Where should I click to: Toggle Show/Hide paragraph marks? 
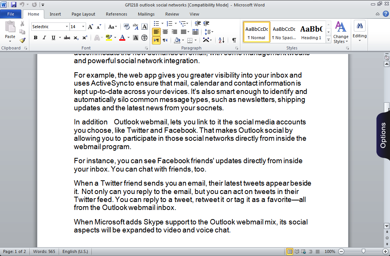pos(234,40)
